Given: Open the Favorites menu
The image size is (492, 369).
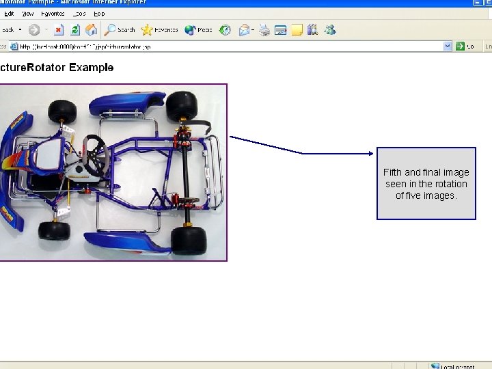Looking at the screenshot, I should click(x=53, y=14).
